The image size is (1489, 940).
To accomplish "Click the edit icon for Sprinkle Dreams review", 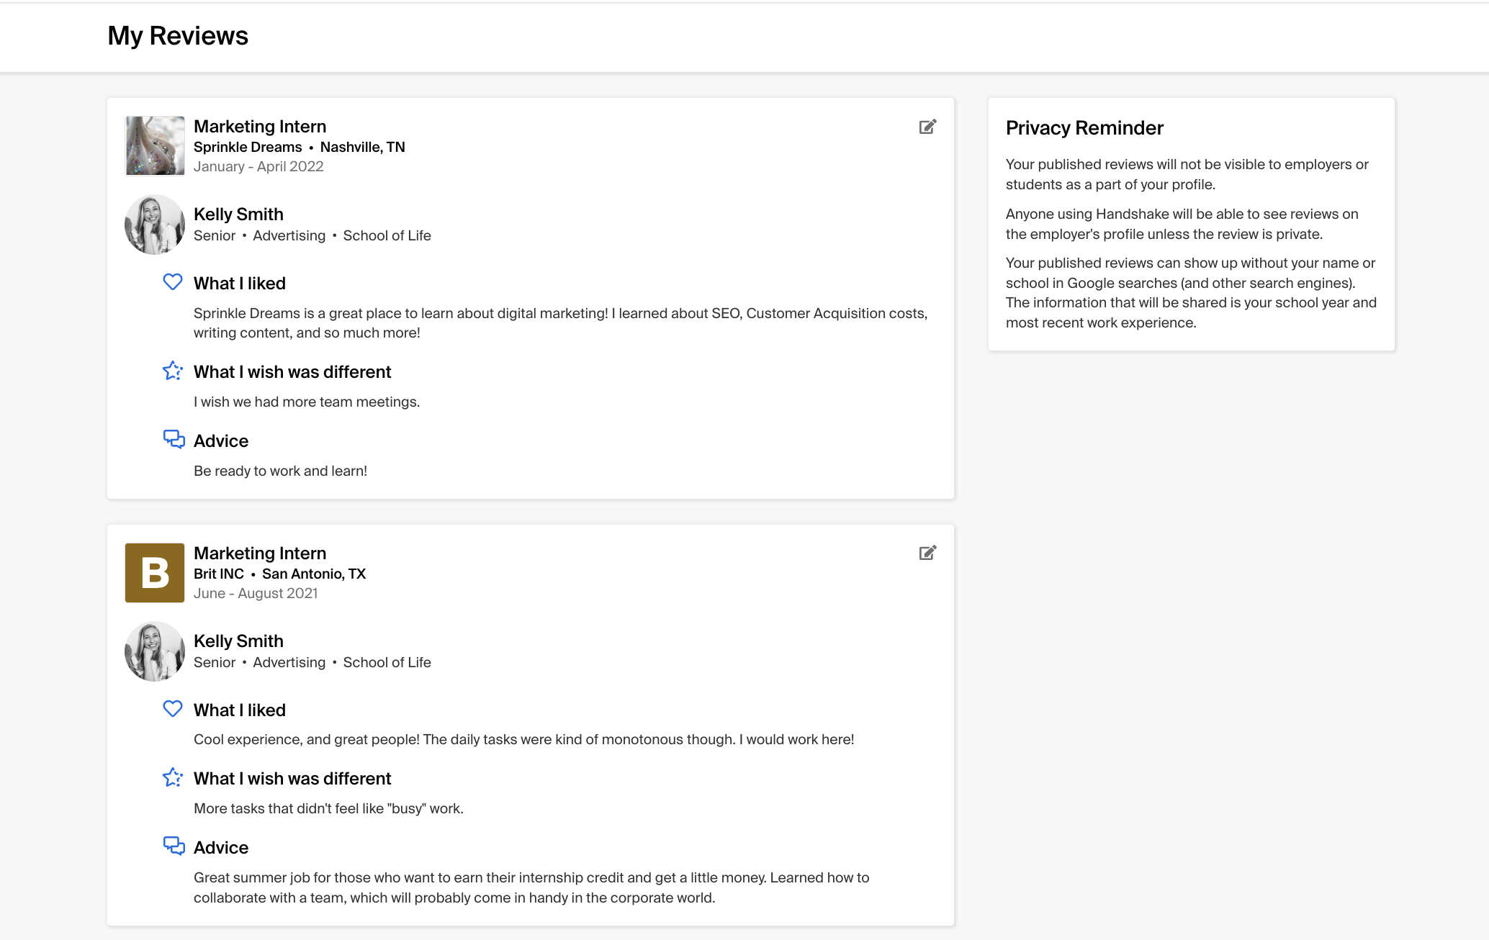I will (925, 127).
